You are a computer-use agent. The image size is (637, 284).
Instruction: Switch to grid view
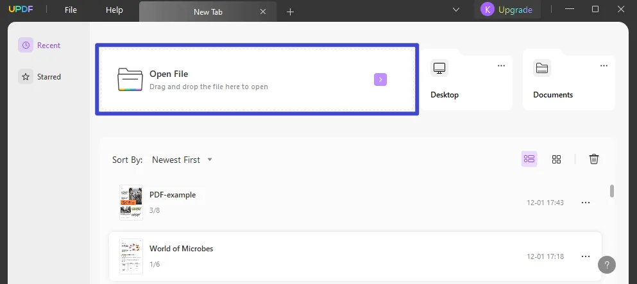pos(556,159)
